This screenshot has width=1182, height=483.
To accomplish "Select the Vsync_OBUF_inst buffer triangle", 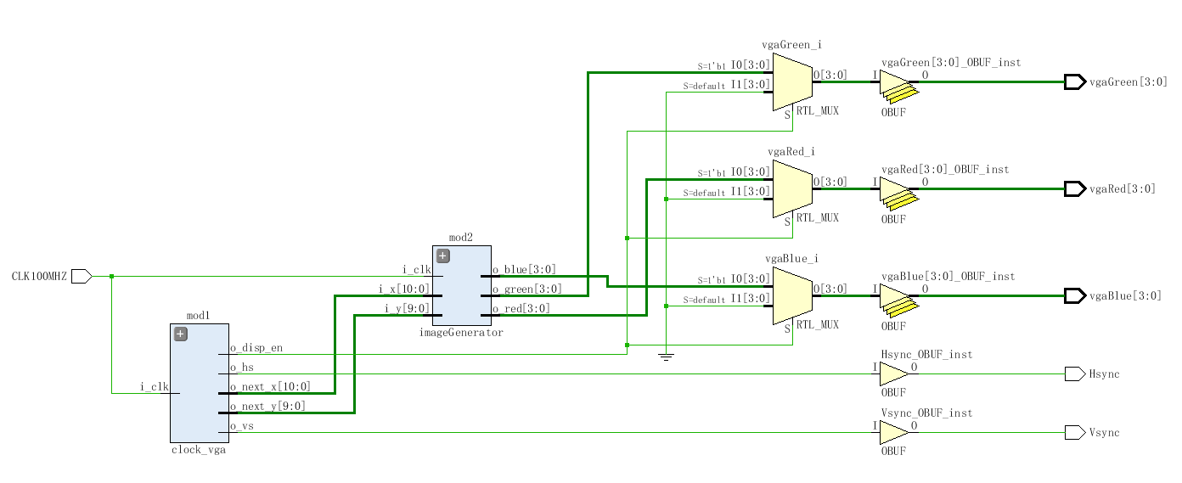I will [892, 433].
